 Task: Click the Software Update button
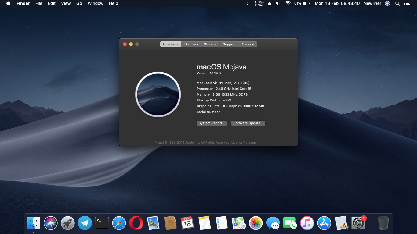(x=248, y=123)
